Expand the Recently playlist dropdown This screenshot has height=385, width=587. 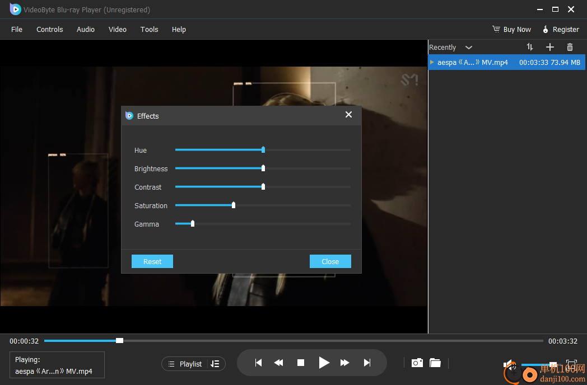(x=468, y=47)
